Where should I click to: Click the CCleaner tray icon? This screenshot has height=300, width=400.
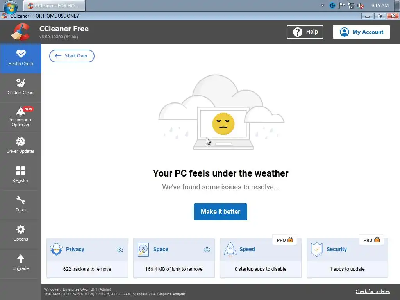332,5
